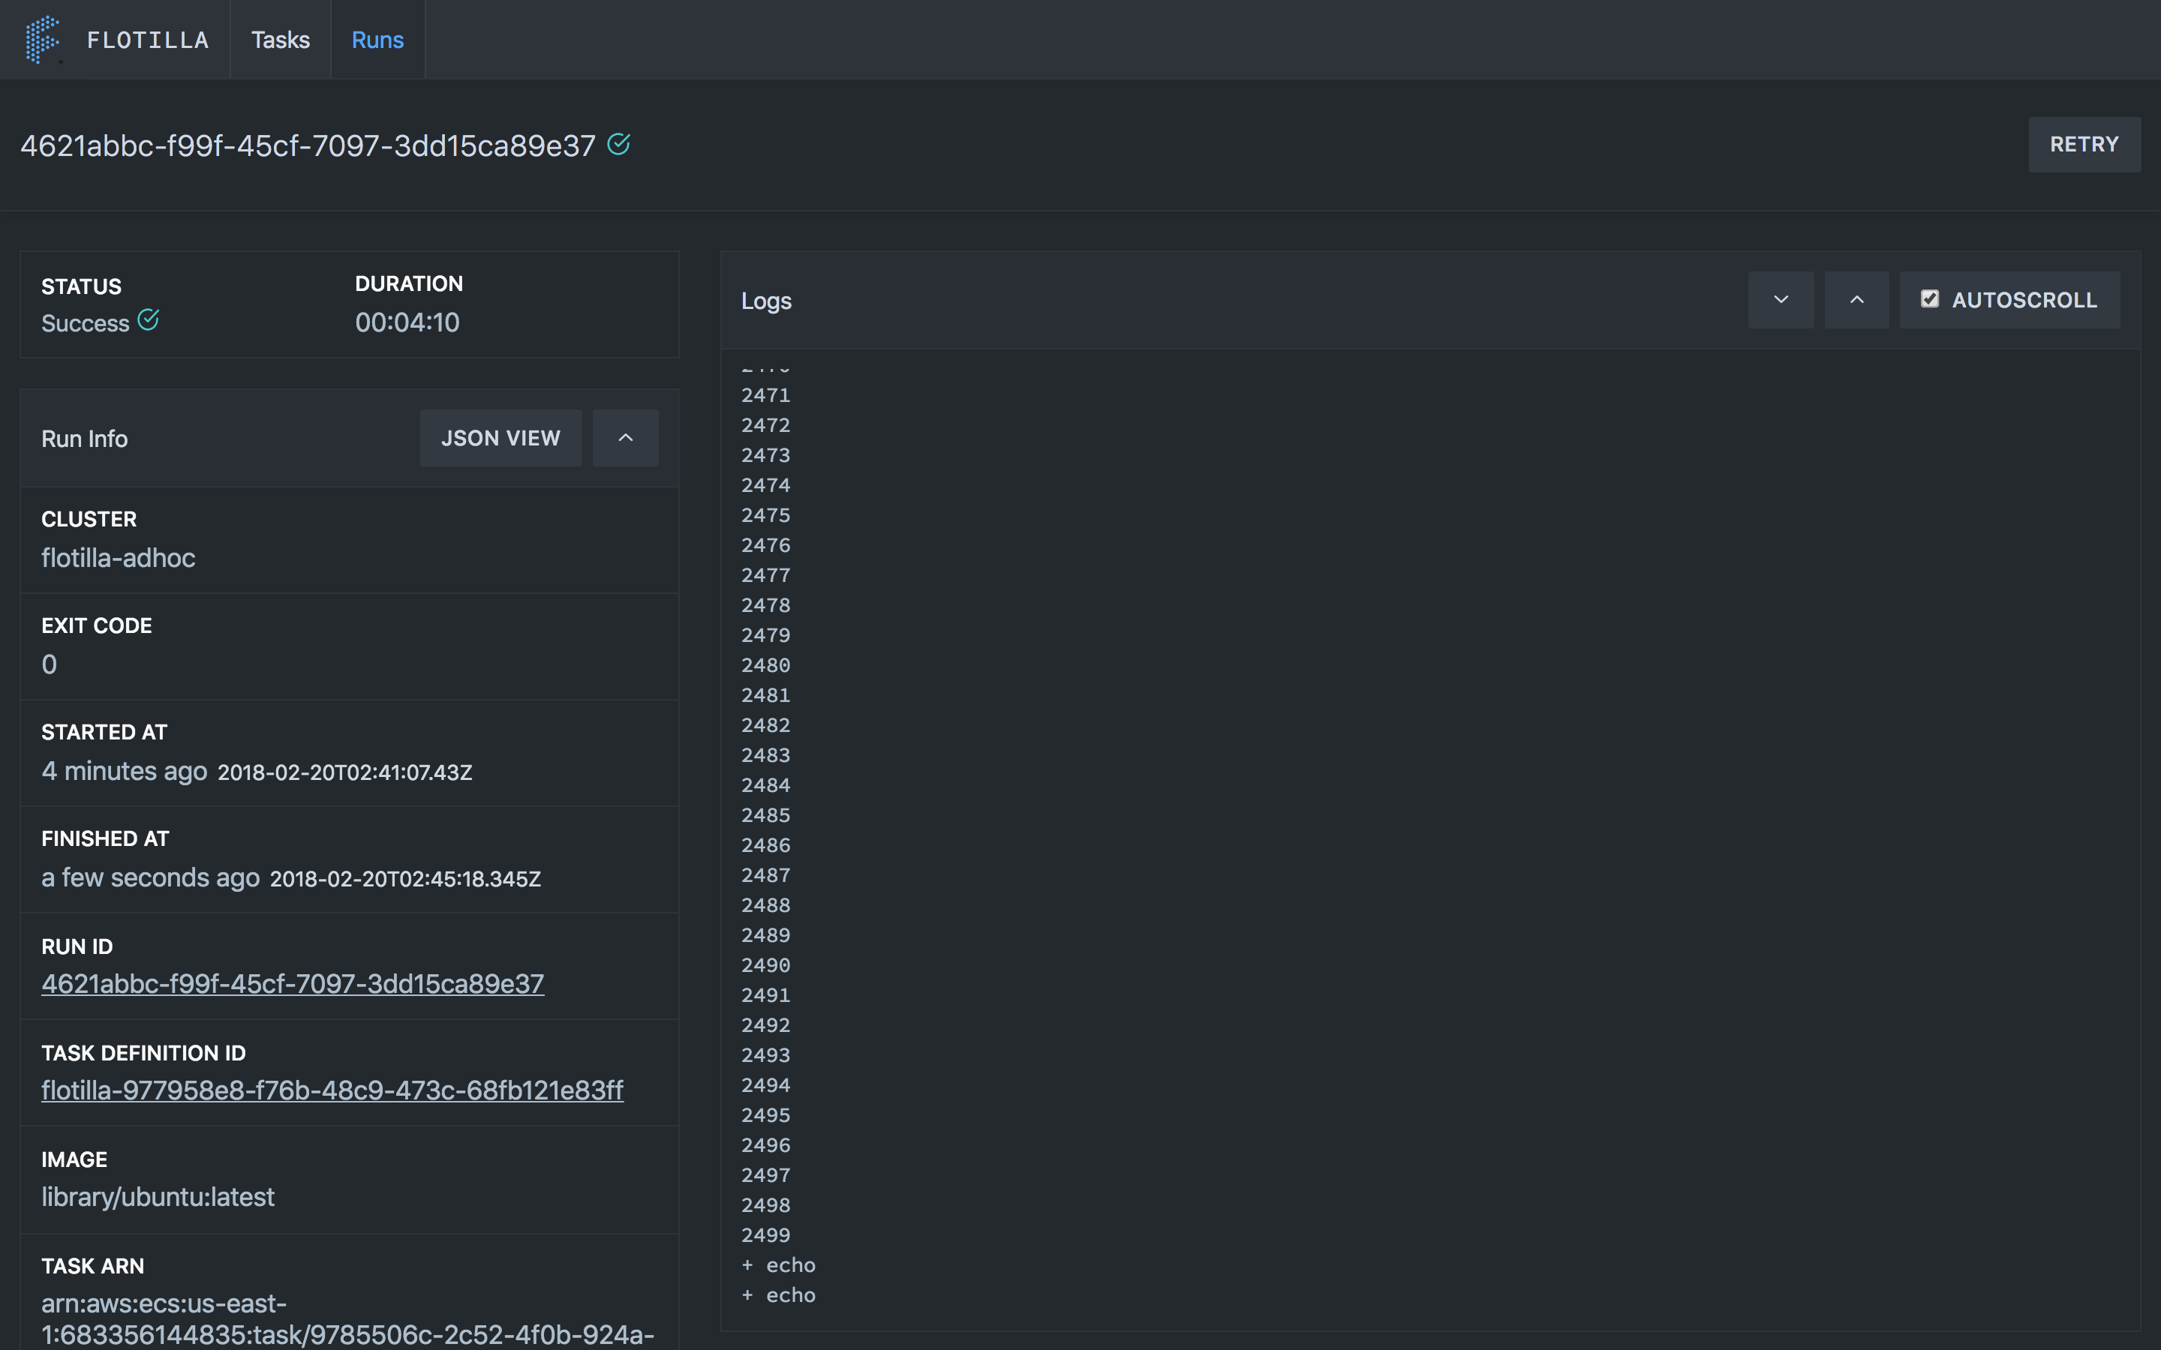Click the STATUS field label
2161x1350 pixels.
point(81,286)
